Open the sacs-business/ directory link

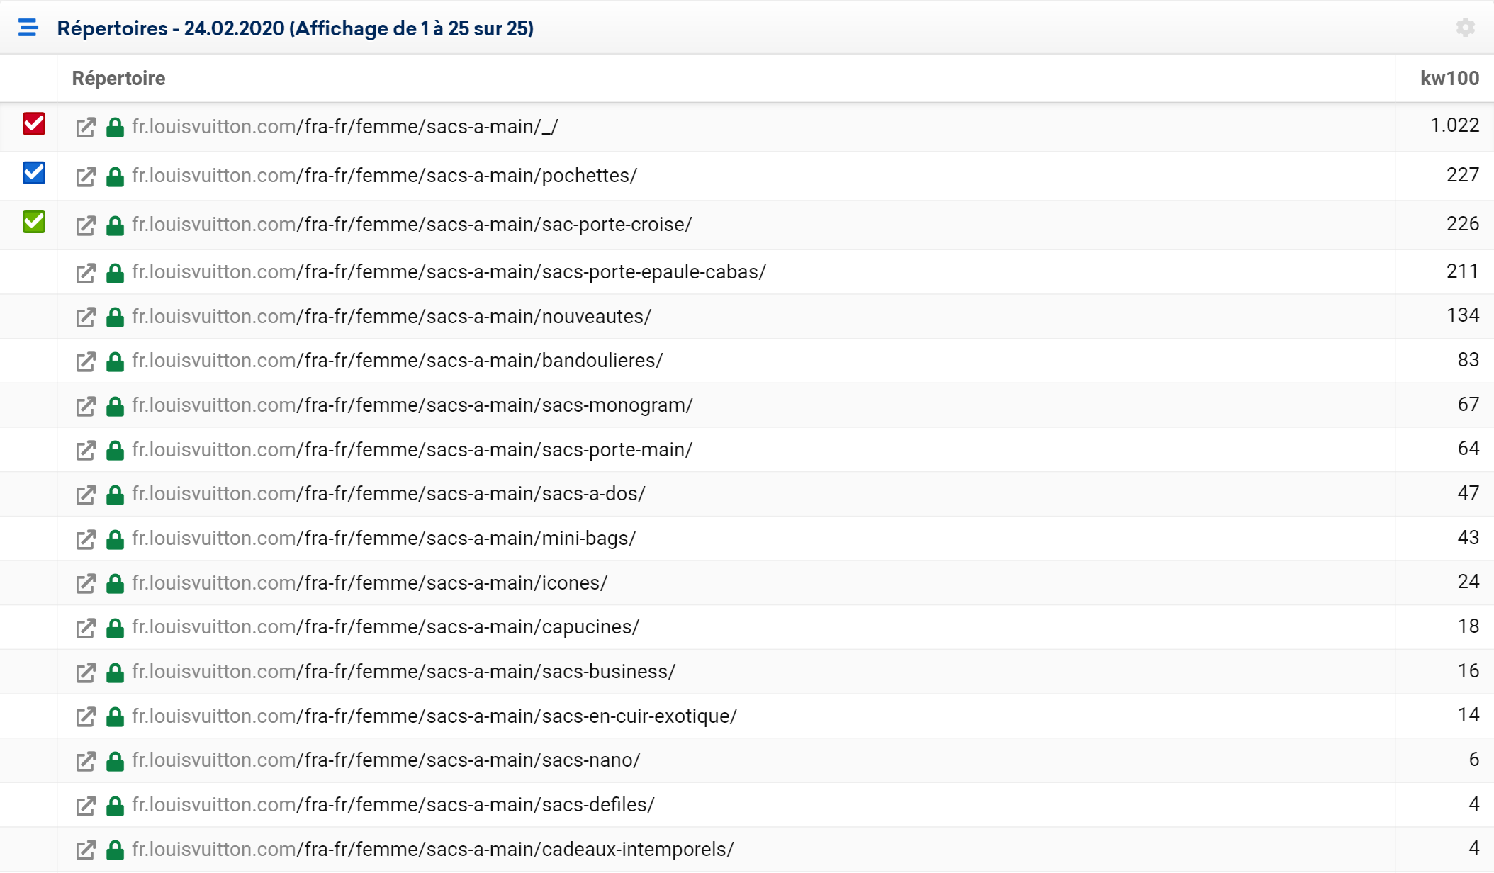404,672
